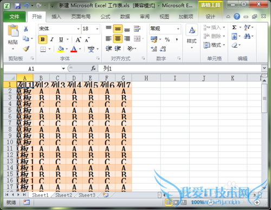
Task: Click the Sort and Filter icon
Action: (247, 28)
